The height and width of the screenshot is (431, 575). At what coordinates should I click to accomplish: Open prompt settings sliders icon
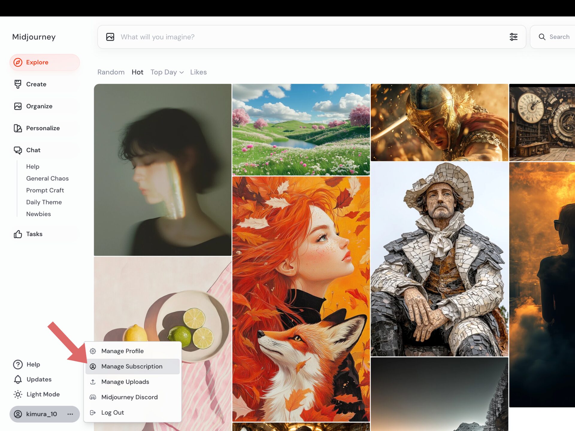[x=513, y=37]
